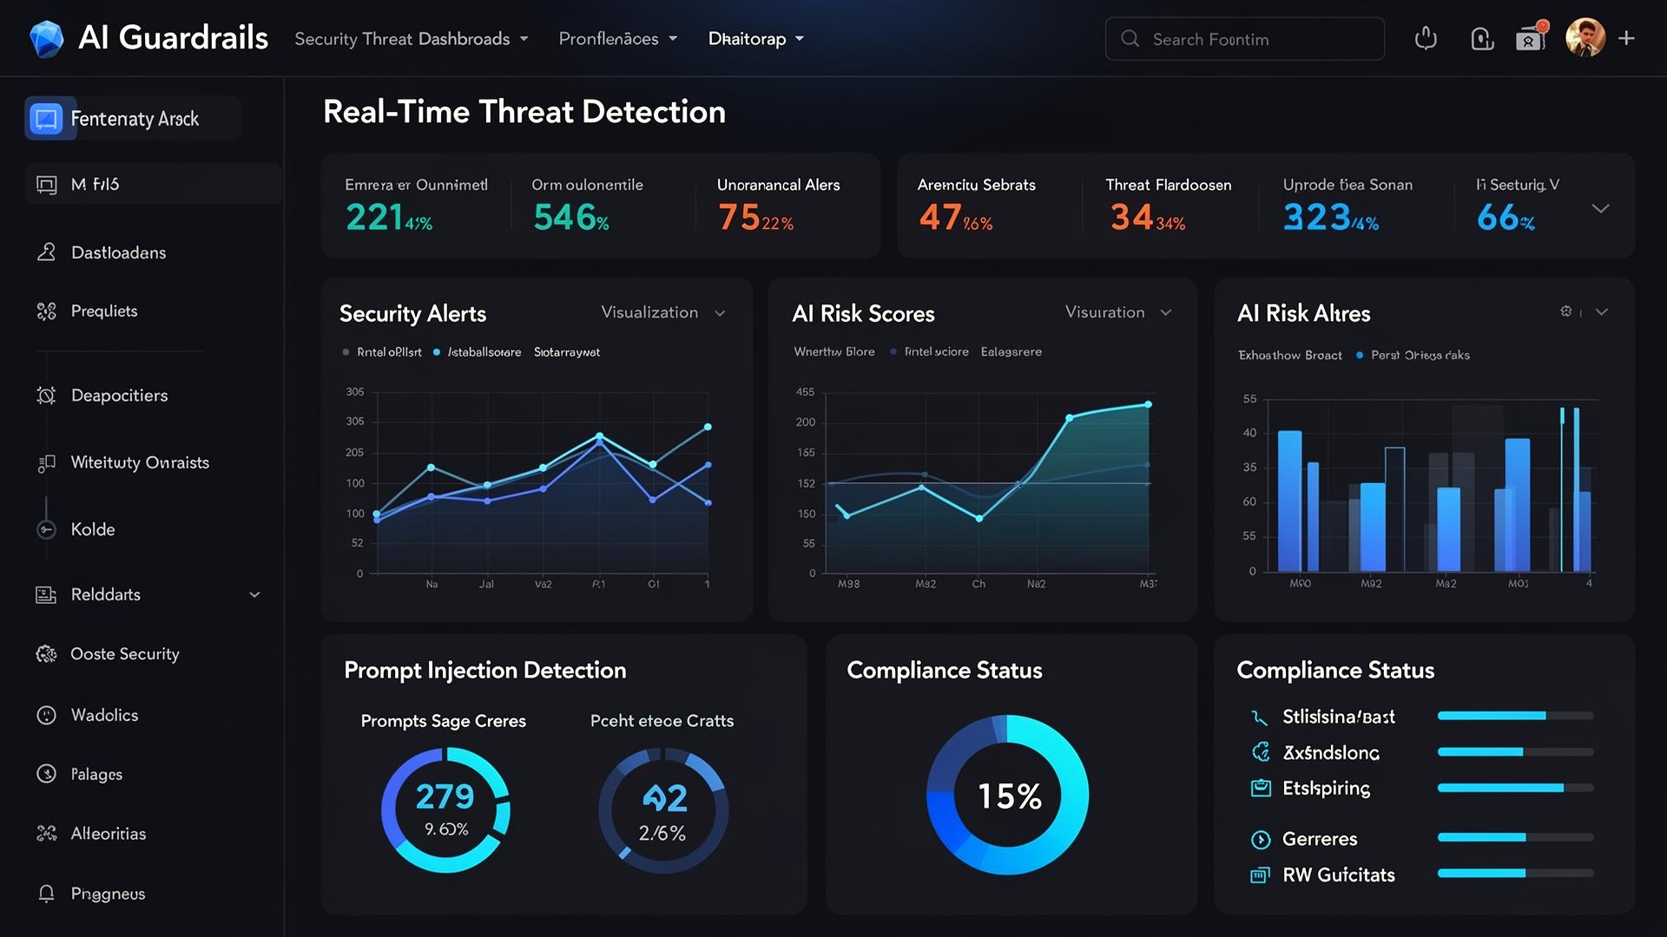Click the Wadolics alert icon
The width and height of the screenshot is (1667, 937).
tap(46, 715)
